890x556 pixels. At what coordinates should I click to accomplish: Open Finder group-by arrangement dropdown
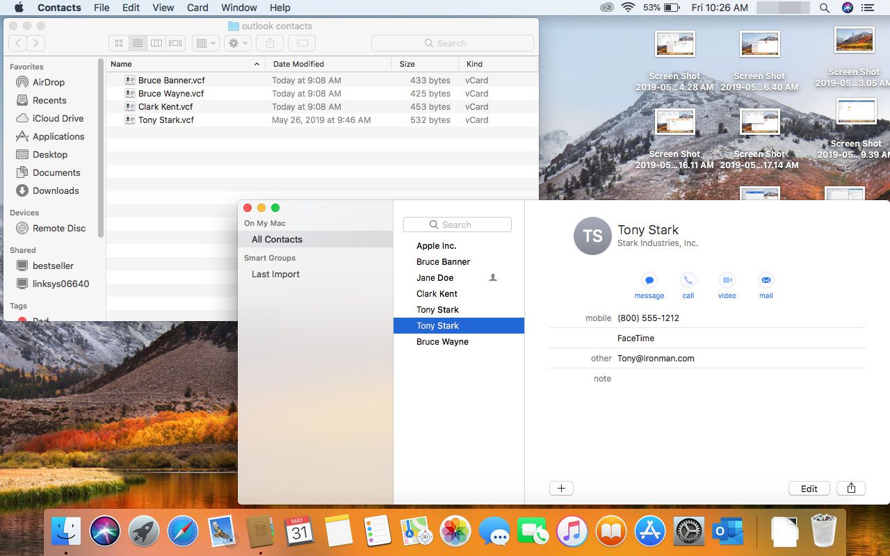point(206,43)
